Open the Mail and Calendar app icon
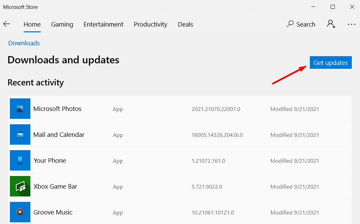Viewport: 360px width, 224px height. tap(20, 134)
